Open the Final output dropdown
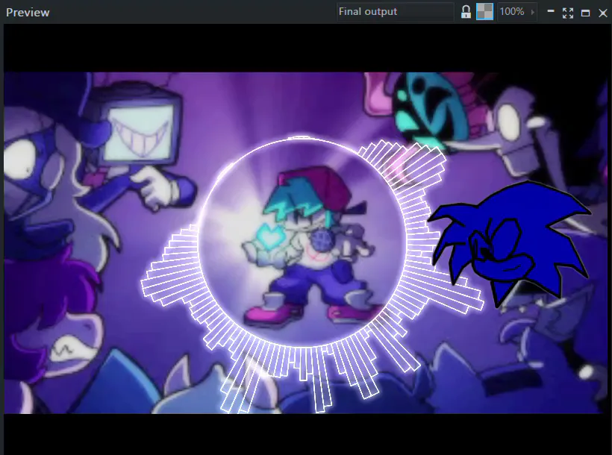The height and width of the screenshot is (455, 612). pyautogui.click(x=395, y=12)
